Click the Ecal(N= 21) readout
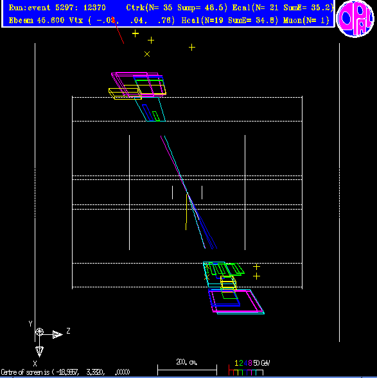This screenshot has width=377, height=378. 283,8
